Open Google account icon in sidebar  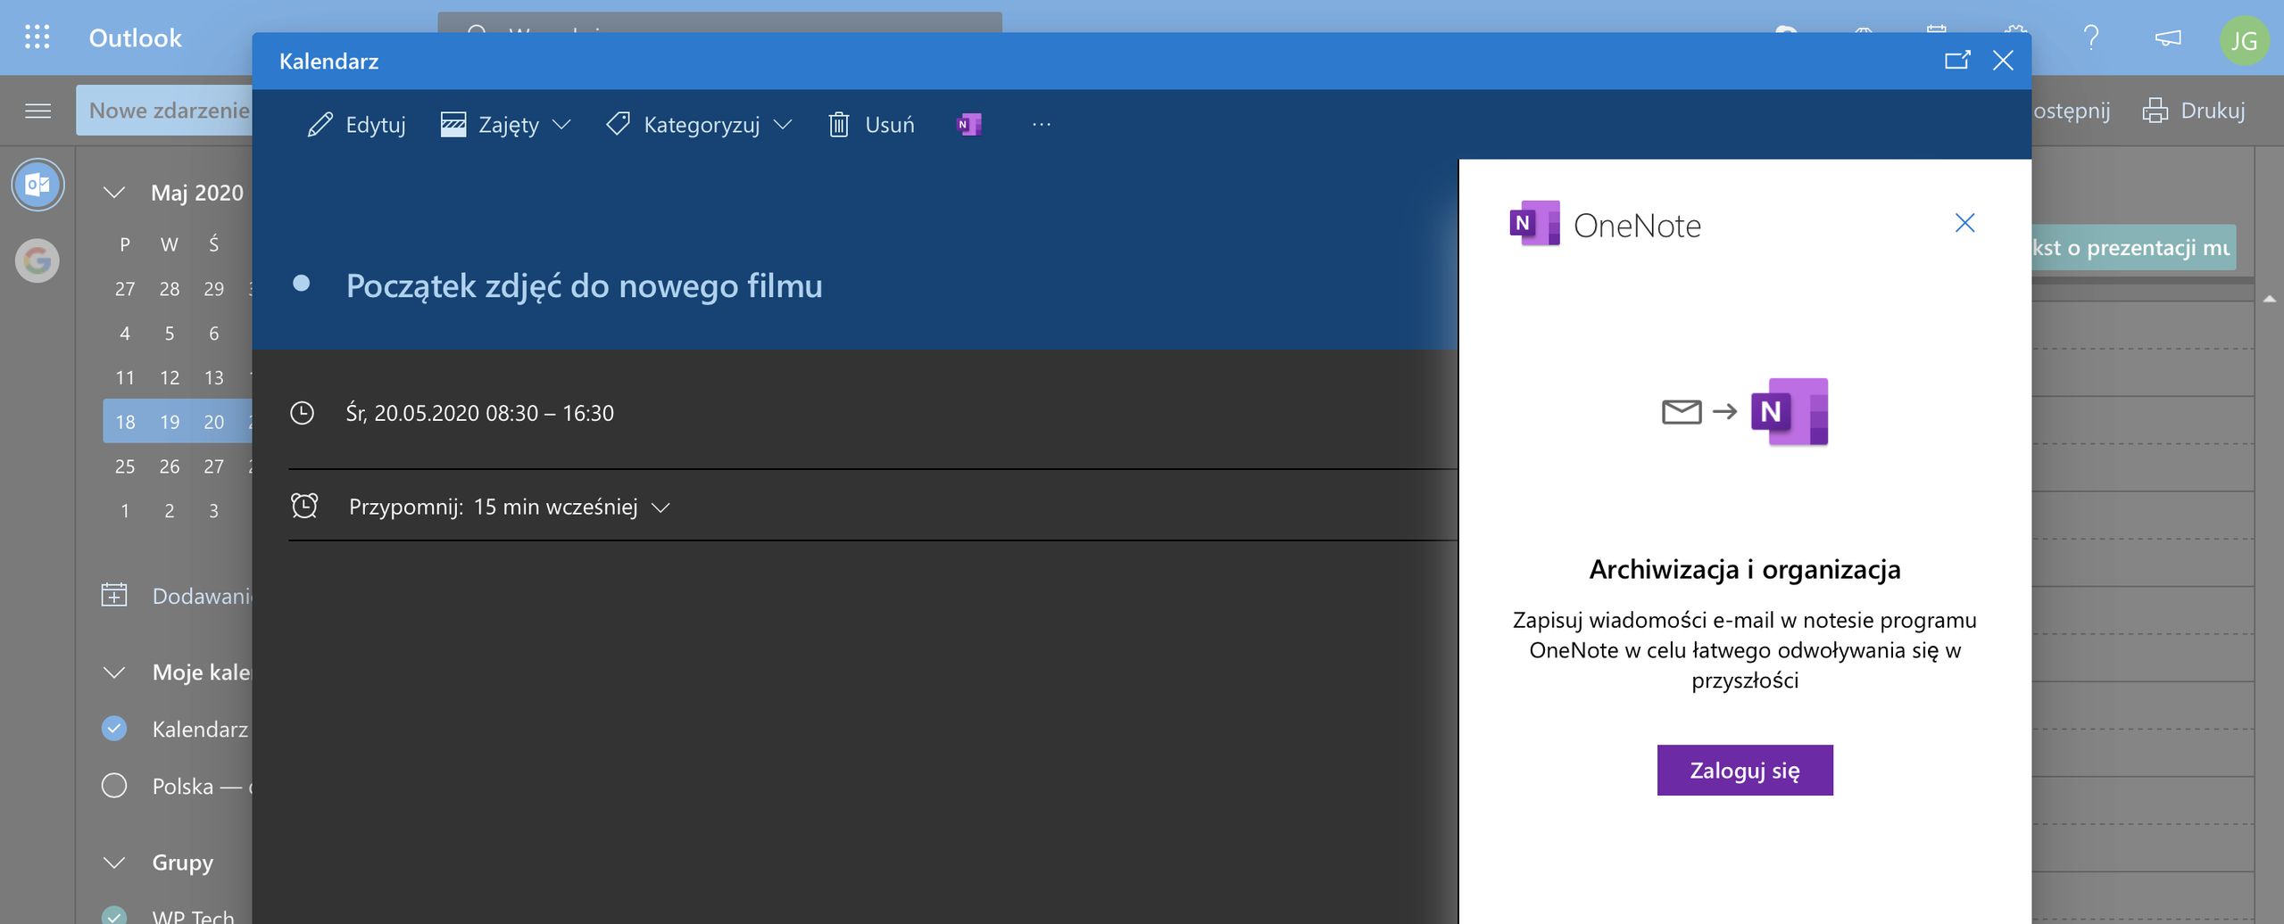37,260
